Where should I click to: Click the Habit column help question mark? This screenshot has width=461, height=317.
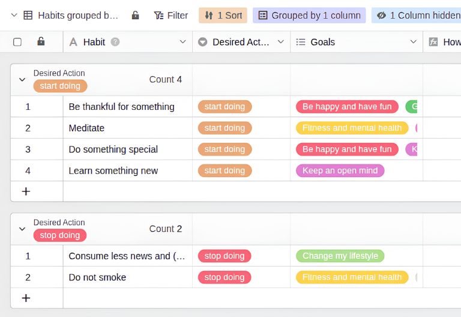coord(115,42)
